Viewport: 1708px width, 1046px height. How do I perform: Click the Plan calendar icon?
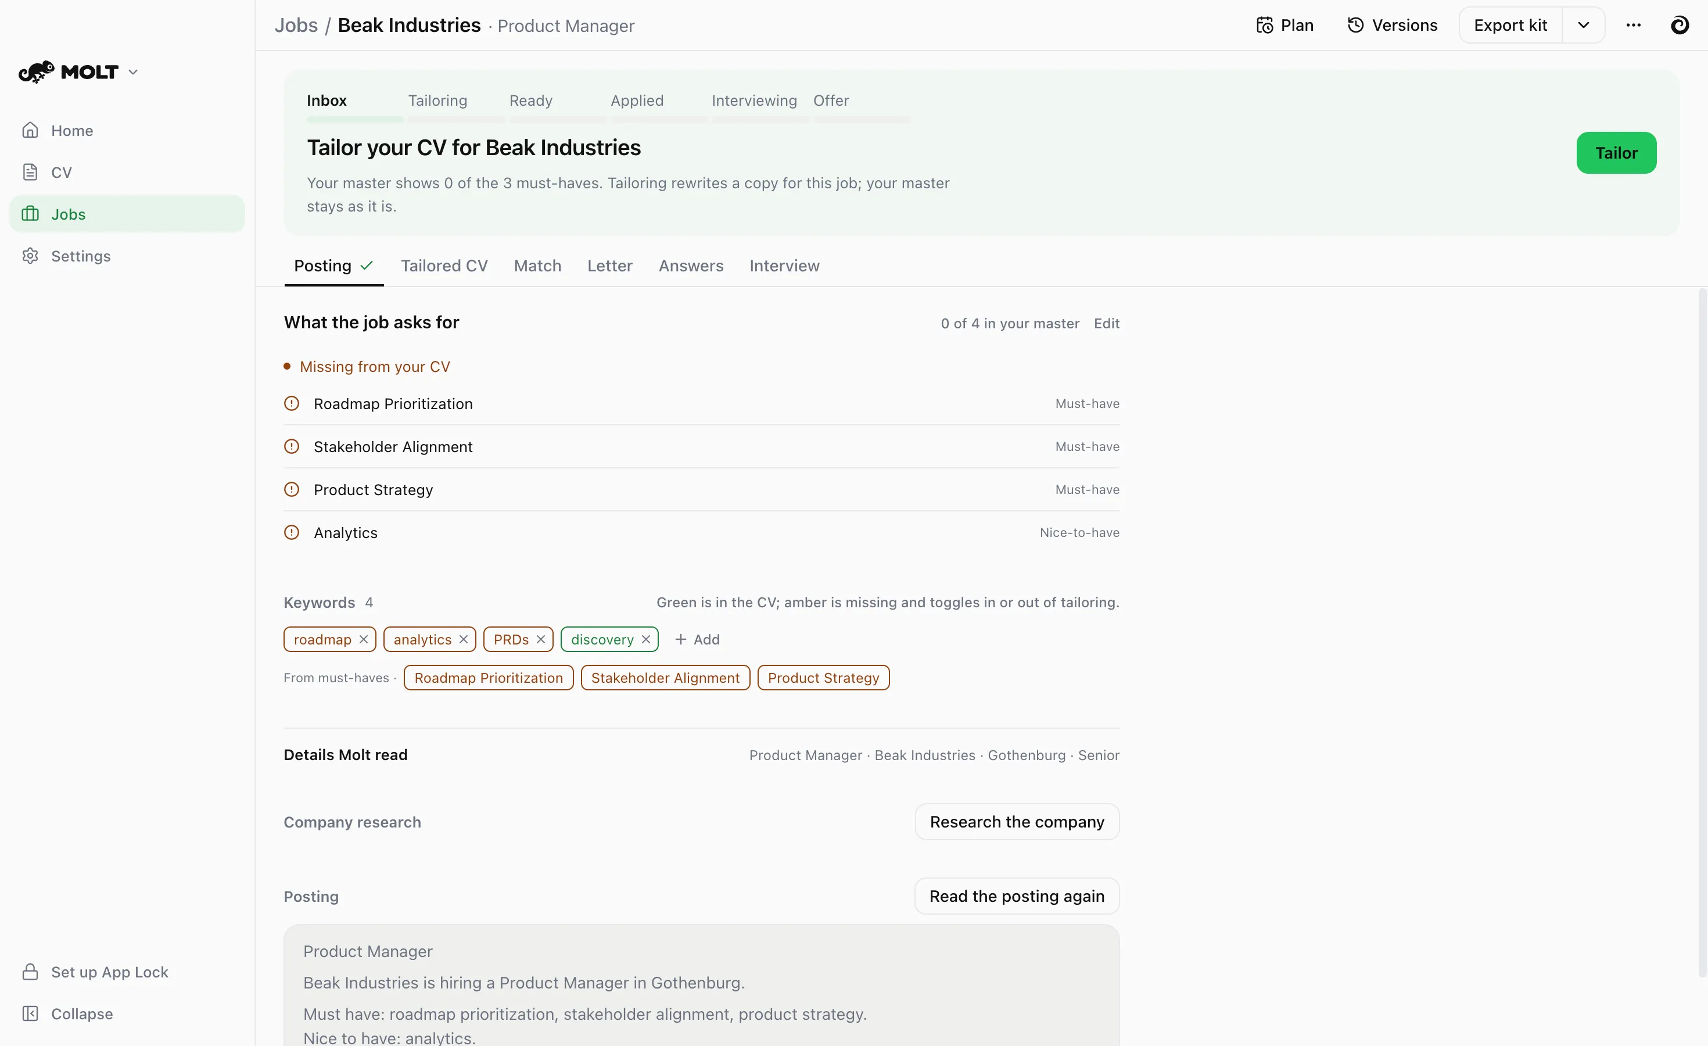(x=1264, y=26)
